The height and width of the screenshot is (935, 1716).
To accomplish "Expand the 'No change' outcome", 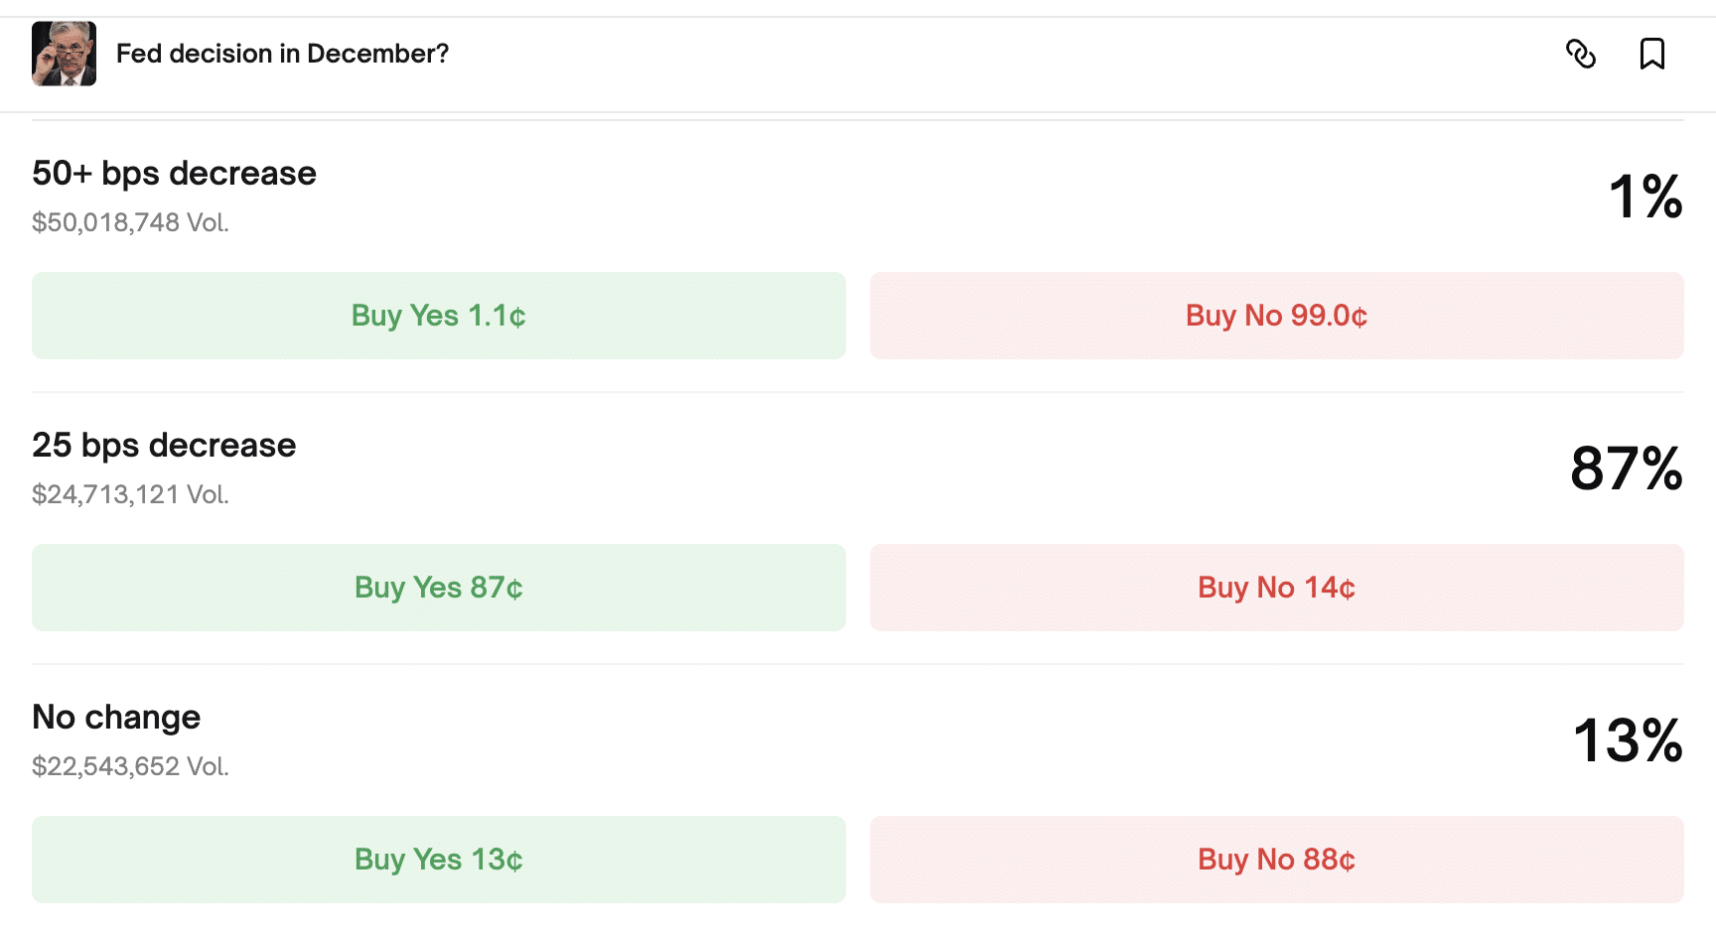I will pos(116,718).
